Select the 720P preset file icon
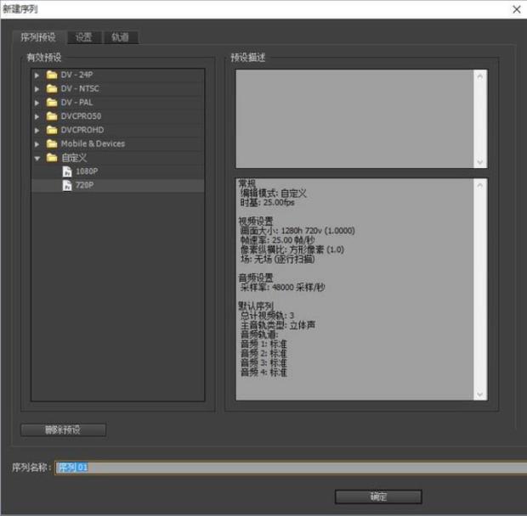Image resolution: width=527 pixels, height=516 pixels. point(67,185)
